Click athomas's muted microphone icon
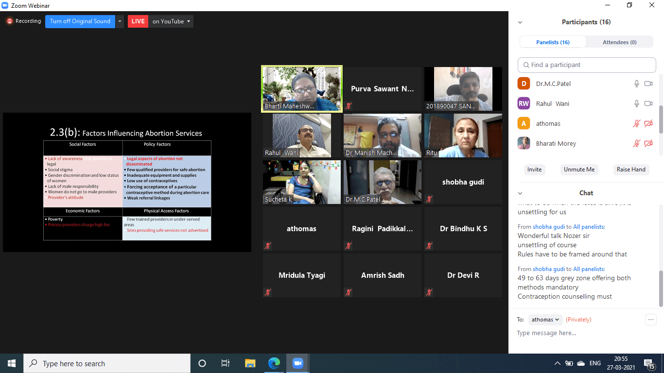 (x=636, y=123)
